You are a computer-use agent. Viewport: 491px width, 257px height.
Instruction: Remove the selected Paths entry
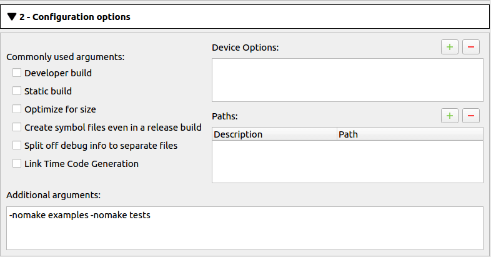pos(470,116)
